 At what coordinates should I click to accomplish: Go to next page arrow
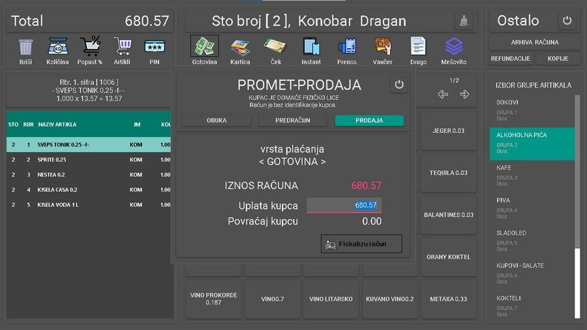464,95
